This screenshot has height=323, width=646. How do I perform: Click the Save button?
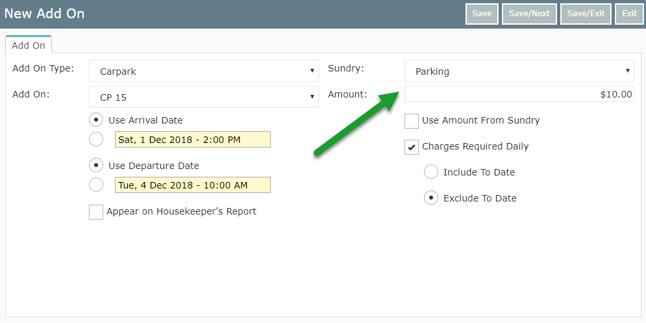(482, 14)
